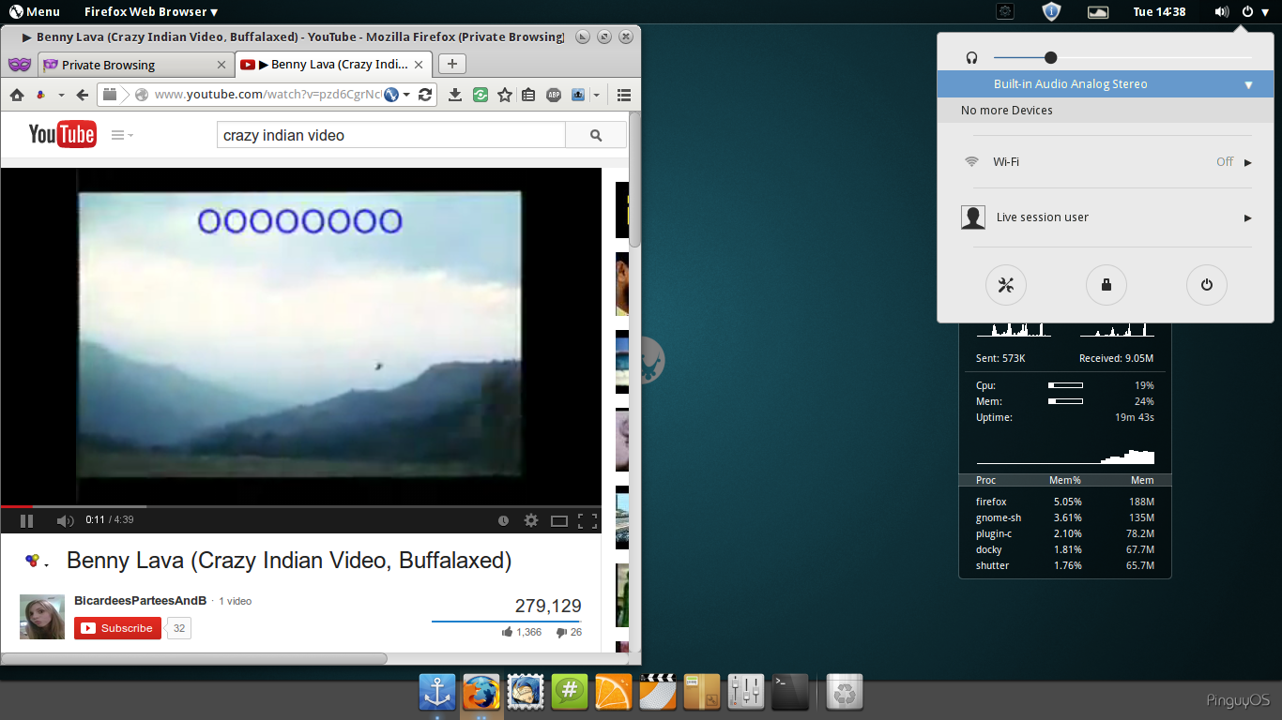Expand the dropdown beside the video title
Image resolution: width=1282 pixels, height=720 pixels.
(x=46, y=564)
